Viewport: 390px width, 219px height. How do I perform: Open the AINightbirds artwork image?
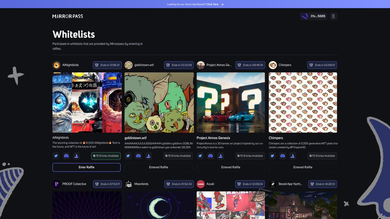pyautogui.click(x=87, y=103)
